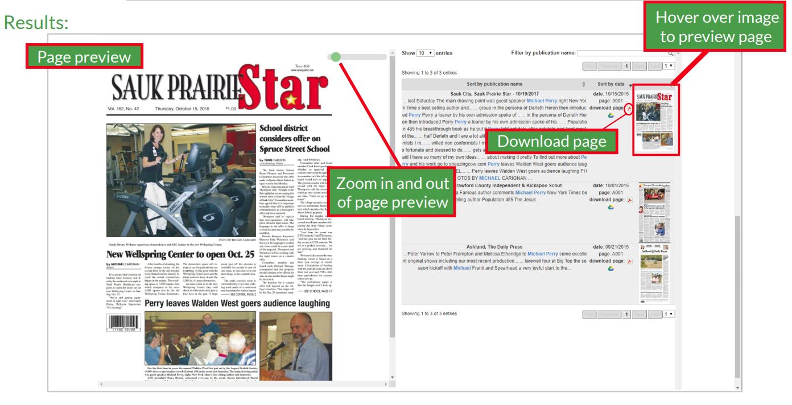
Task: Click the Sauk Prairie Star masthead in preview
Action: pos(218,86)
